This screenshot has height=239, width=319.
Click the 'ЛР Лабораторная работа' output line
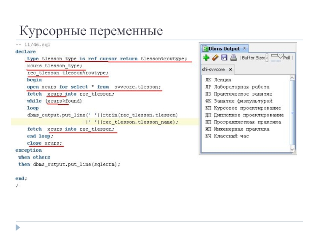(x=237, y=87)
